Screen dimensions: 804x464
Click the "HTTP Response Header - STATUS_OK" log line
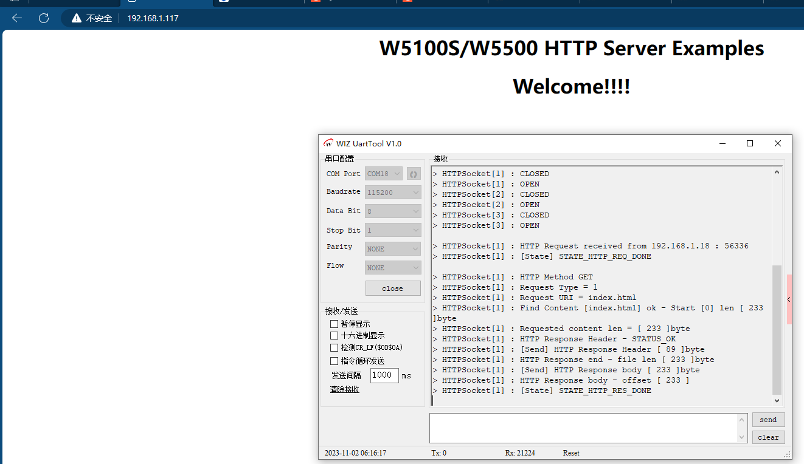(x=554, y=339)
